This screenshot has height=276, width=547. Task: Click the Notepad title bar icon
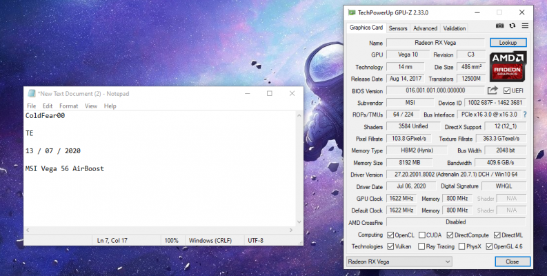32,94
